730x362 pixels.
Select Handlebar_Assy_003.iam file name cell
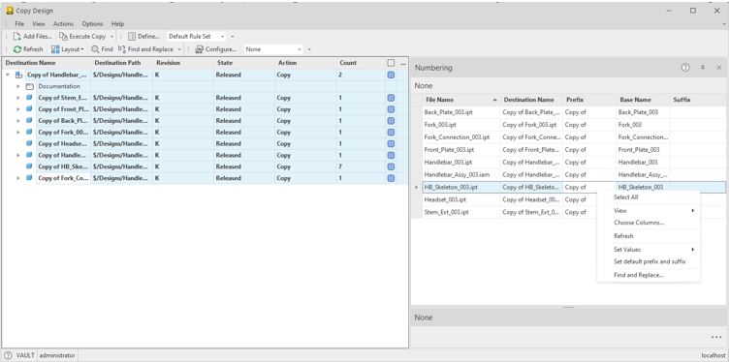pyautogui.click(x=460, y=175)
